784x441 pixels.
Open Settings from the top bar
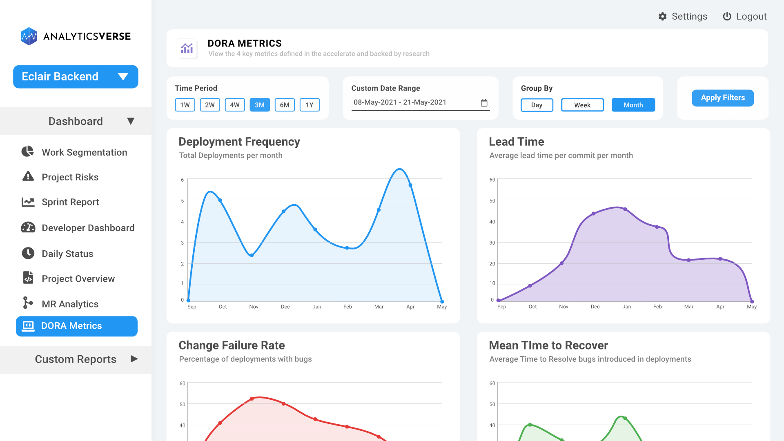pyautogui.click(x=682, y=16)
